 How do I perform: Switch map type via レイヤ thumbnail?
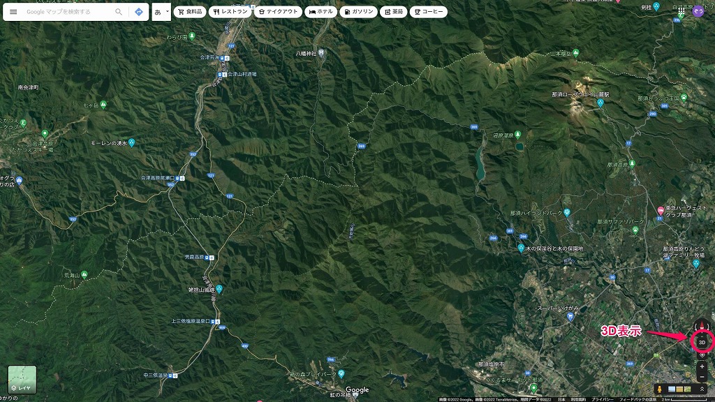coord(22,379)
